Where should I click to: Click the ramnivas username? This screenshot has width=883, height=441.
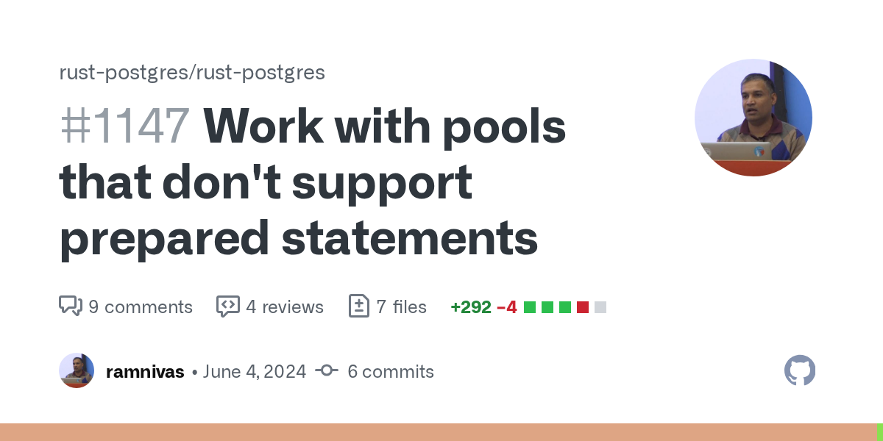145,372
